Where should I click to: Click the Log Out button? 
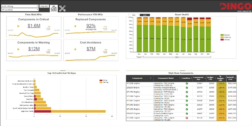pyautogui.click(x=44, y=6)
